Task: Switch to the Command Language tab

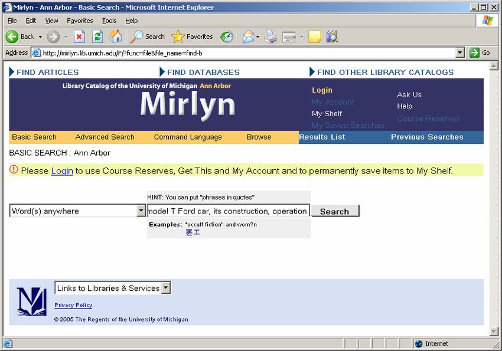Action: coord(188,137)
